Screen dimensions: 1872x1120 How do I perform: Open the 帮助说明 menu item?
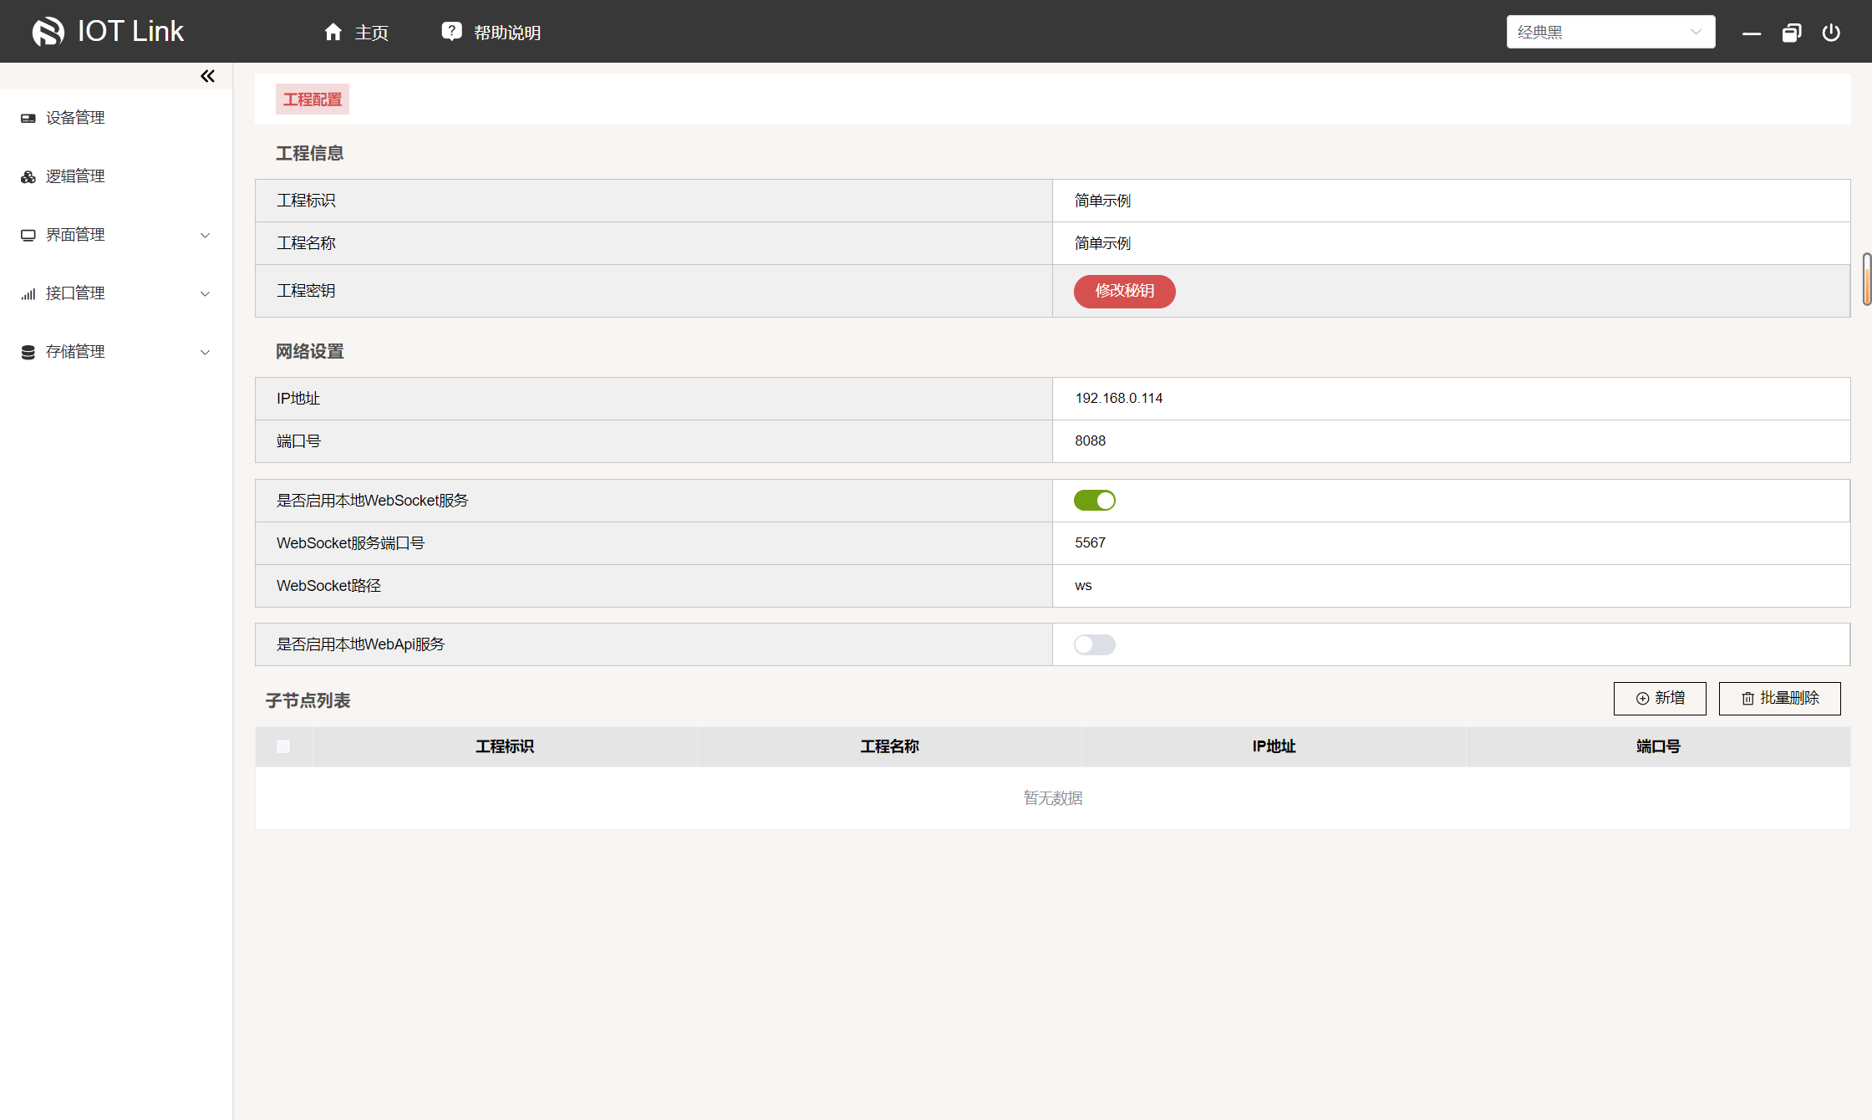coord(491,32)
